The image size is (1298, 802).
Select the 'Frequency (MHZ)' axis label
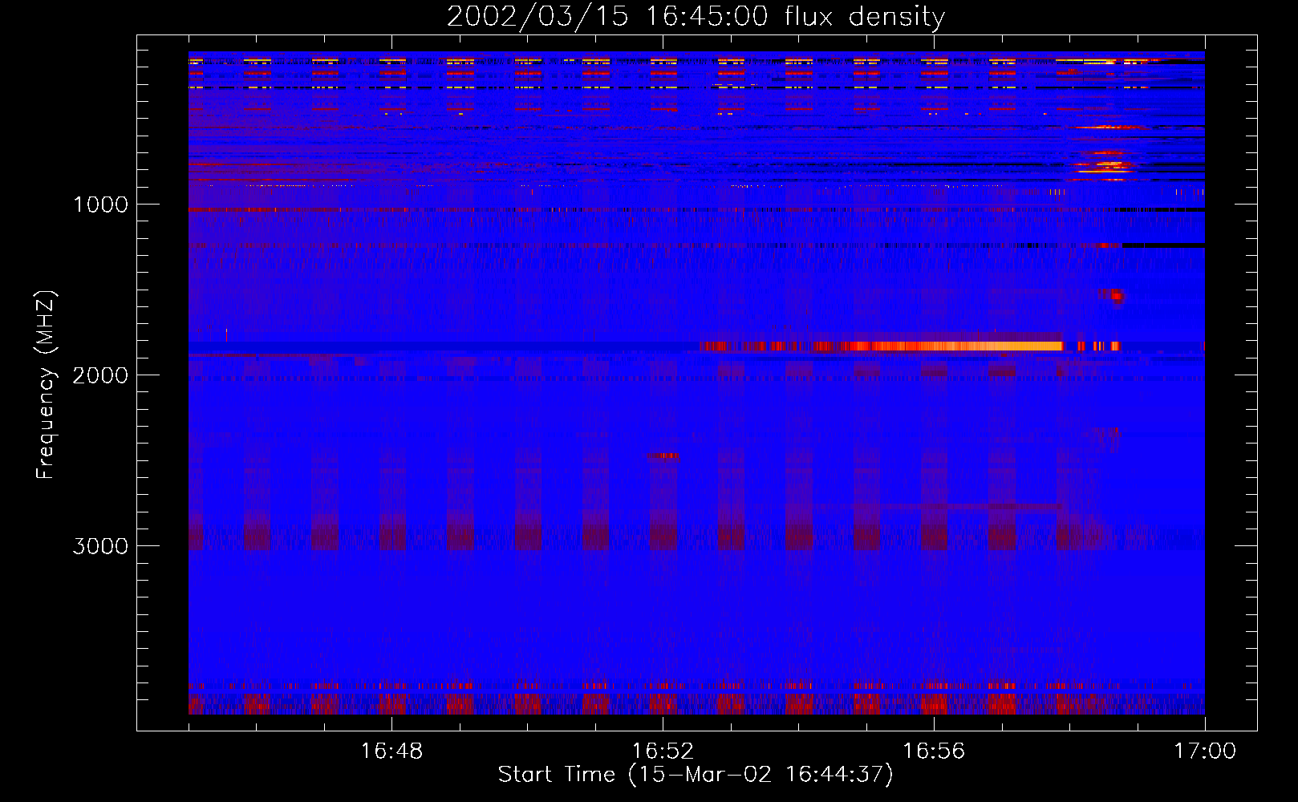click(46, 385)
